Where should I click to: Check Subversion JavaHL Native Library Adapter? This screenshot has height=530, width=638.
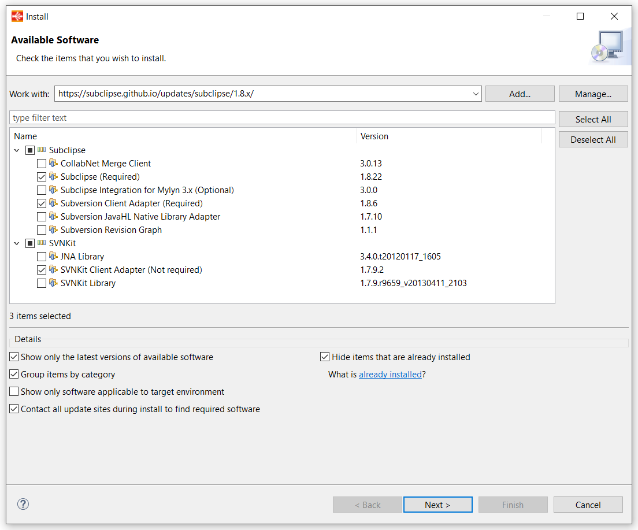pos(42,217)
